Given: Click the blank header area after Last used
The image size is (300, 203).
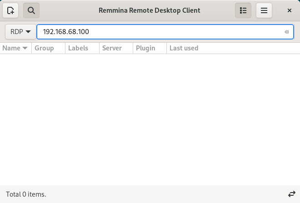Looking at the screenshot, I should [250, 48].
